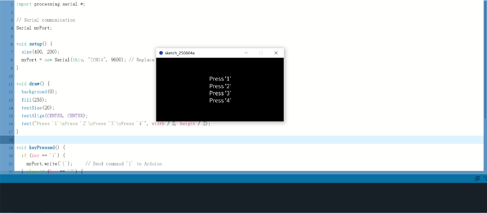Minimize the sketch_250604a window

[246, 53]
